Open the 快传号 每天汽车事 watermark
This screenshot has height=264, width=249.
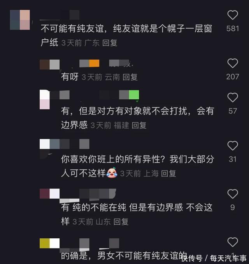(x=214, y=258)
